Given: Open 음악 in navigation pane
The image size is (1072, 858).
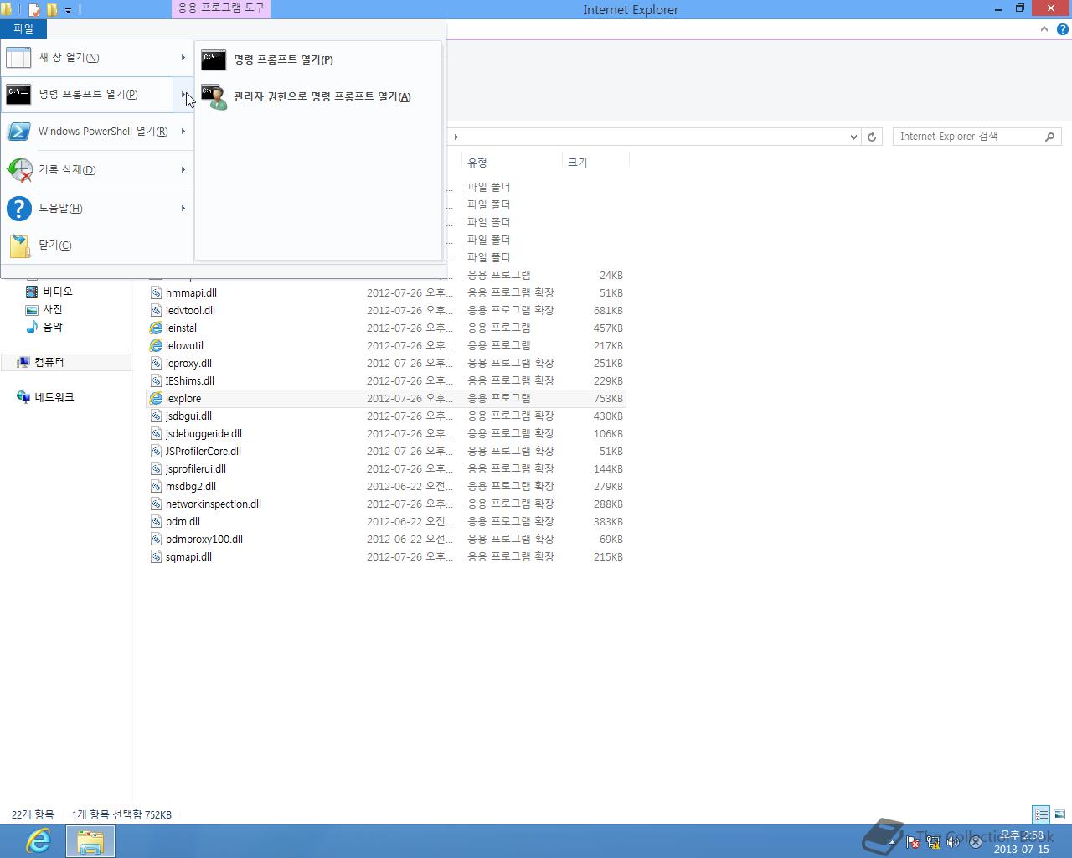Looking at the screenshot, I should tap(52, 327).
